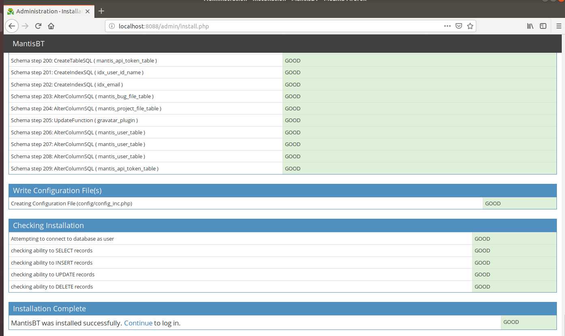565x336 pixels.
Task: Select Schema step 208 mantis_user_table row
Action: pos(282,156)
